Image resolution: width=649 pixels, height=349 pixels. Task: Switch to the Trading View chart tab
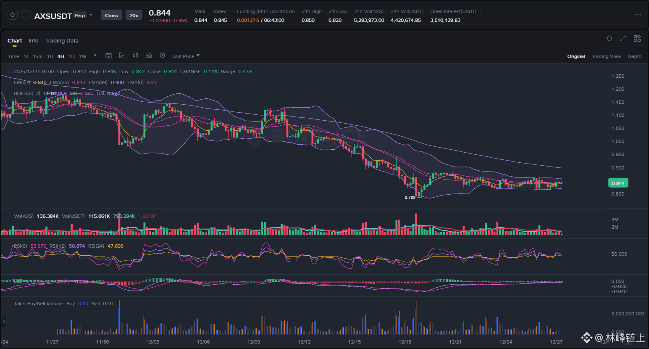coord(606,56)
